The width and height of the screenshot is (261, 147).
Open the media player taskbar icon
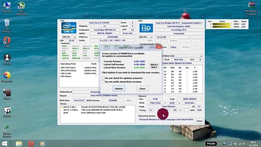point(42,143)
